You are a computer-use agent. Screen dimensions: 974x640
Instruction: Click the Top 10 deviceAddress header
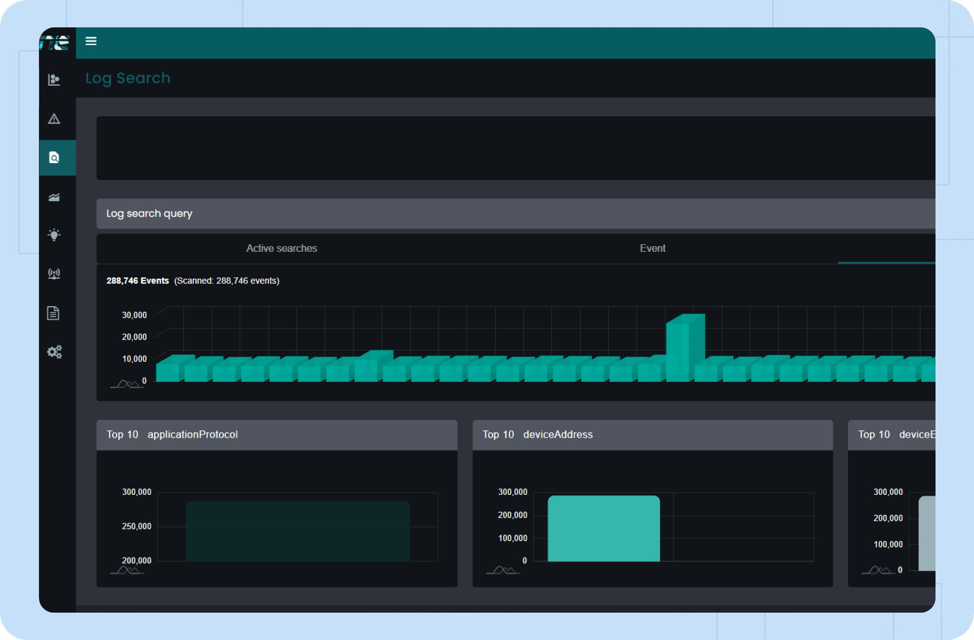[538, 435]
